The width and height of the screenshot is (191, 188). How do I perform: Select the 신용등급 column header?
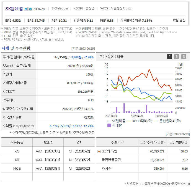pyautogui.click(x=17, y=142)
